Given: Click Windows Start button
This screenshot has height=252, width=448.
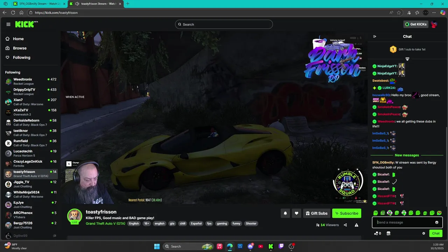Looking at the screenshot, I should (x=157, y=246).
